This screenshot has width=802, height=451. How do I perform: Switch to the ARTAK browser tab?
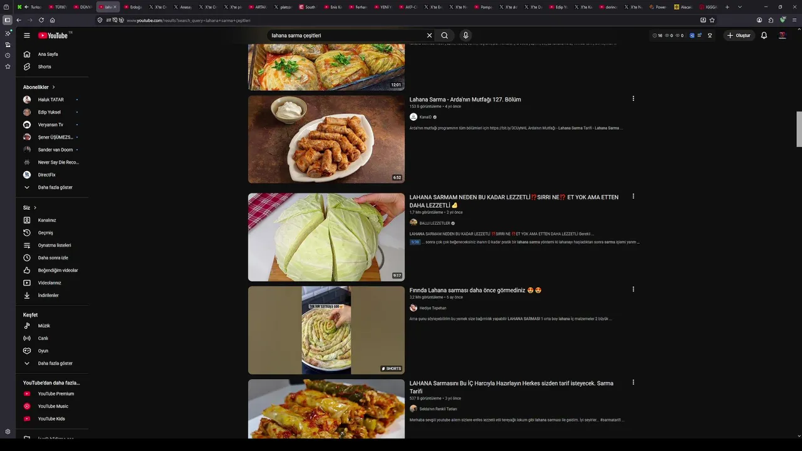pos(258,7)
